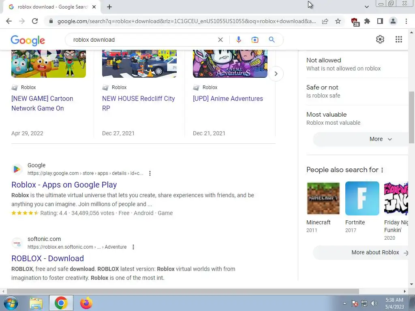Open options for the Google Play result
This screenshot has height=311, width=415.
150,173
